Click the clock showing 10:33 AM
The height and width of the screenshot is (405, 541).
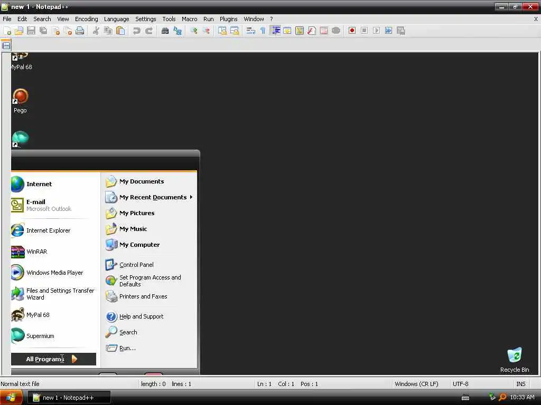click(522, 398)
